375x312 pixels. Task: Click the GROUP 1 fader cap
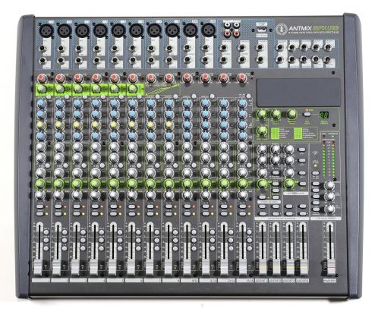click(263, 267)
